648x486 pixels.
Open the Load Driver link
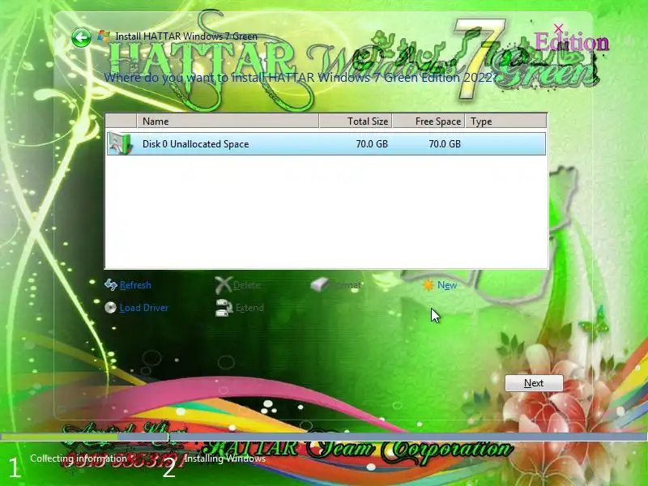coord(144,308)
